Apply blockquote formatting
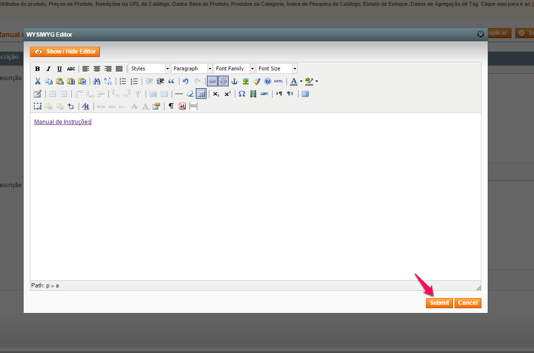This screenshot has width=534, height=353. [x=171, y=81]
